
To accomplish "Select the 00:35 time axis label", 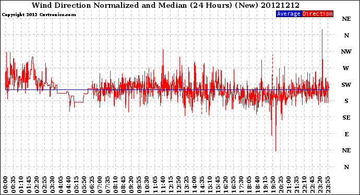I will (14, 185).
